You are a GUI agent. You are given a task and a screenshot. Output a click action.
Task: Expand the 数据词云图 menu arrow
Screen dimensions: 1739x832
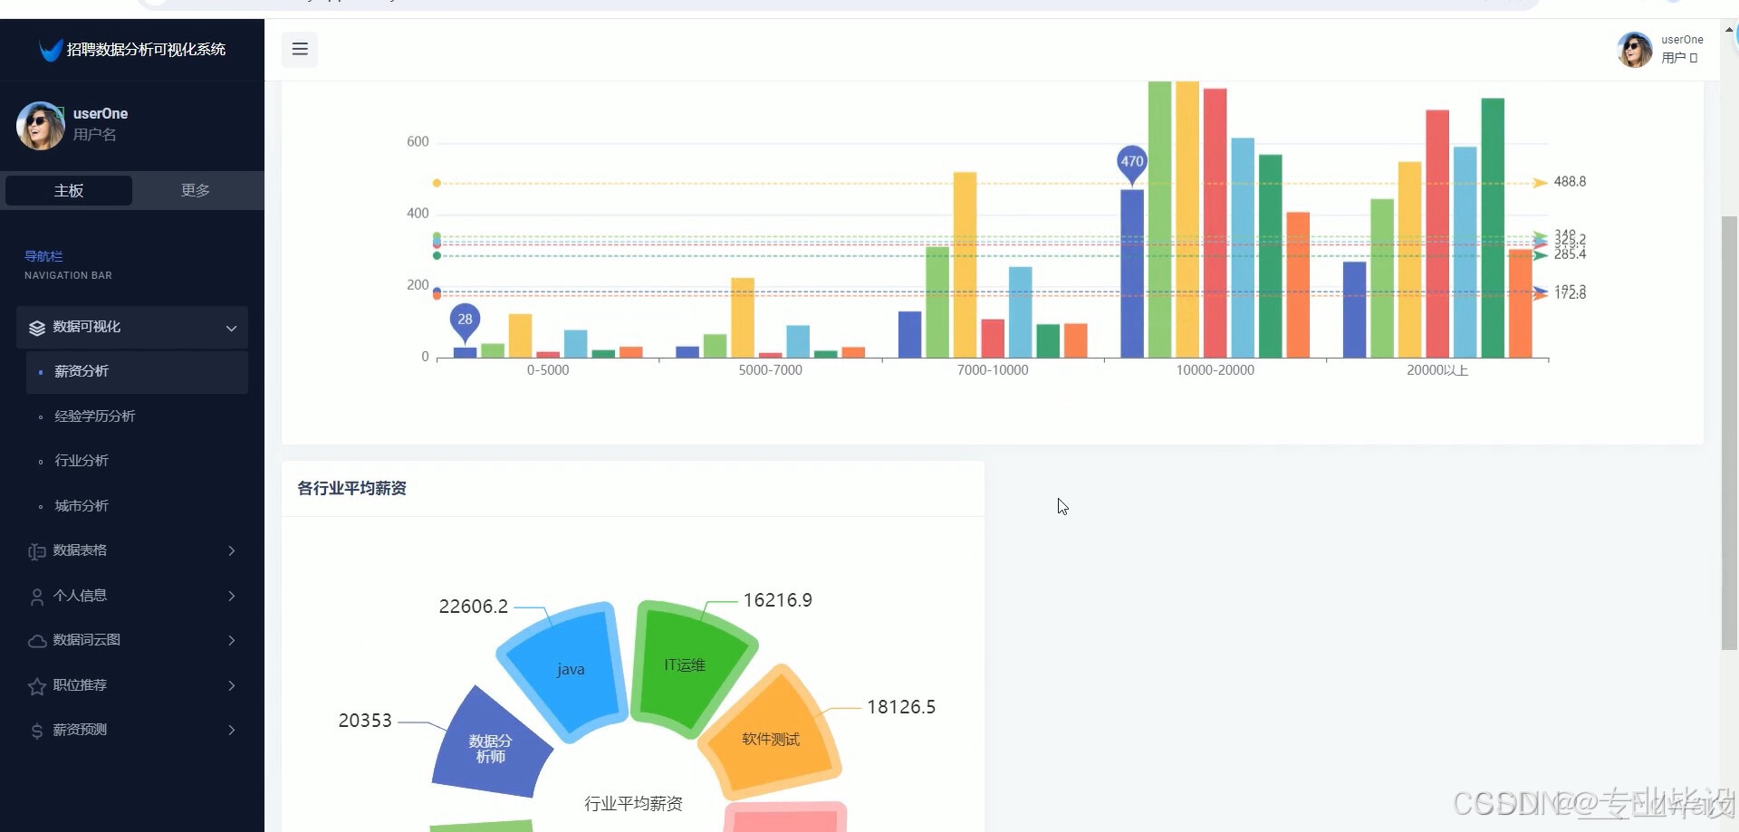[x=232, y=640]
